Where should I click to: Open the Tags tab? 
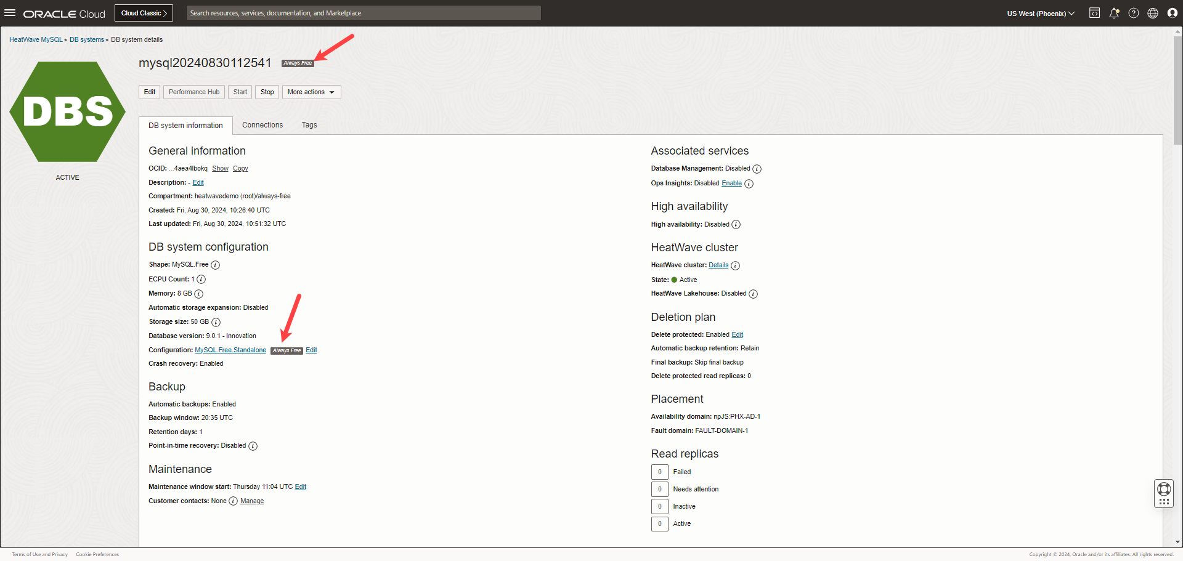[309, 125]
